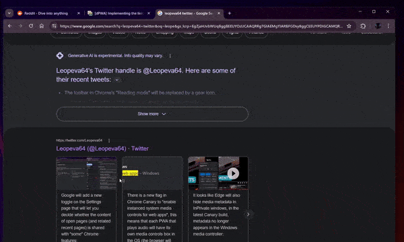Open the tab search dropdown arrow

point(9,13)
